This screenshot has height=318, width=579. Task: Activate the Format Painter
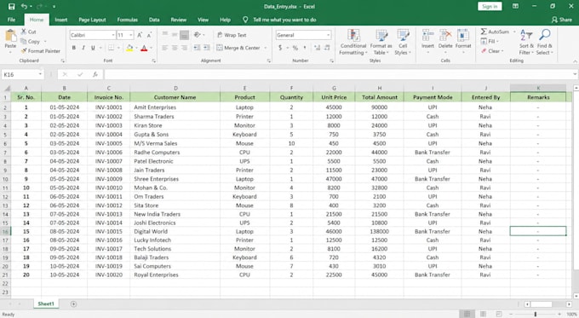pos(41,51)
